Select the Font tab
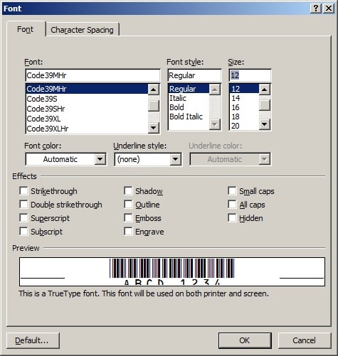Viewport: 338px width, 356px height. [x=26, y=29]
